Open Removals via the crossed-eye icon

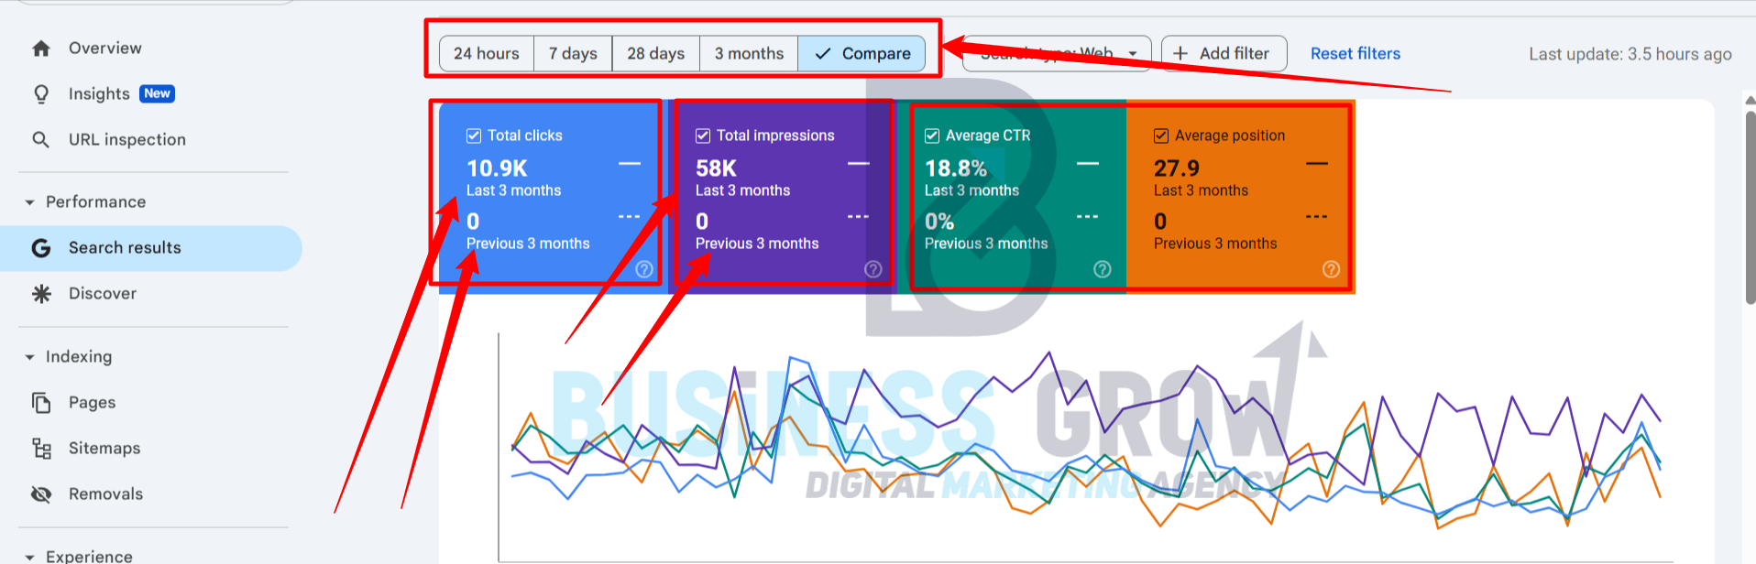pos(41,494)
